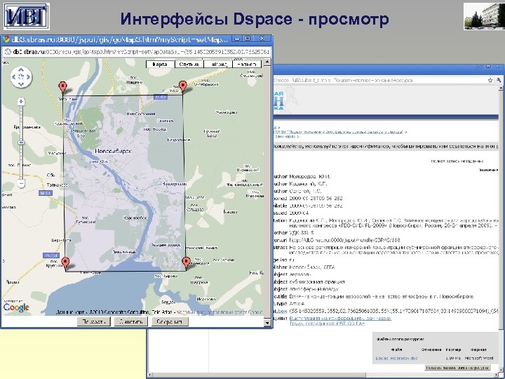Click the ИВТ logo on the slide

[27, 16]
